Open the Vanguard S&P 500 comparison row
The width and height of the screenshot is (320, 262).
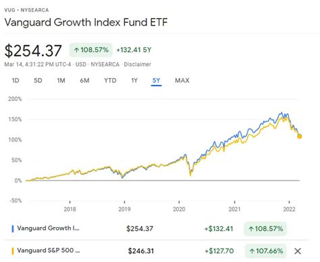pos(156,251)
